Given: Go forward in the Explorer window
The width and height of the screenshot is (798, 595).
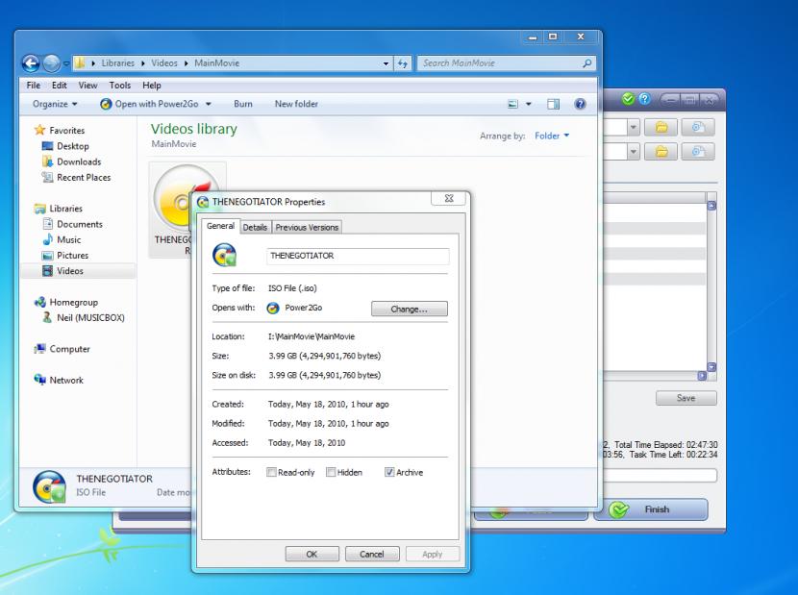Looking at the screenshot, I should tap(51, 63).
